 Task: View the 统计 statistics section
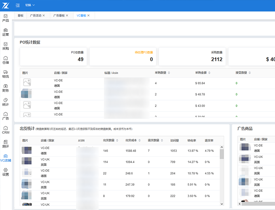[x=5, y=102]
